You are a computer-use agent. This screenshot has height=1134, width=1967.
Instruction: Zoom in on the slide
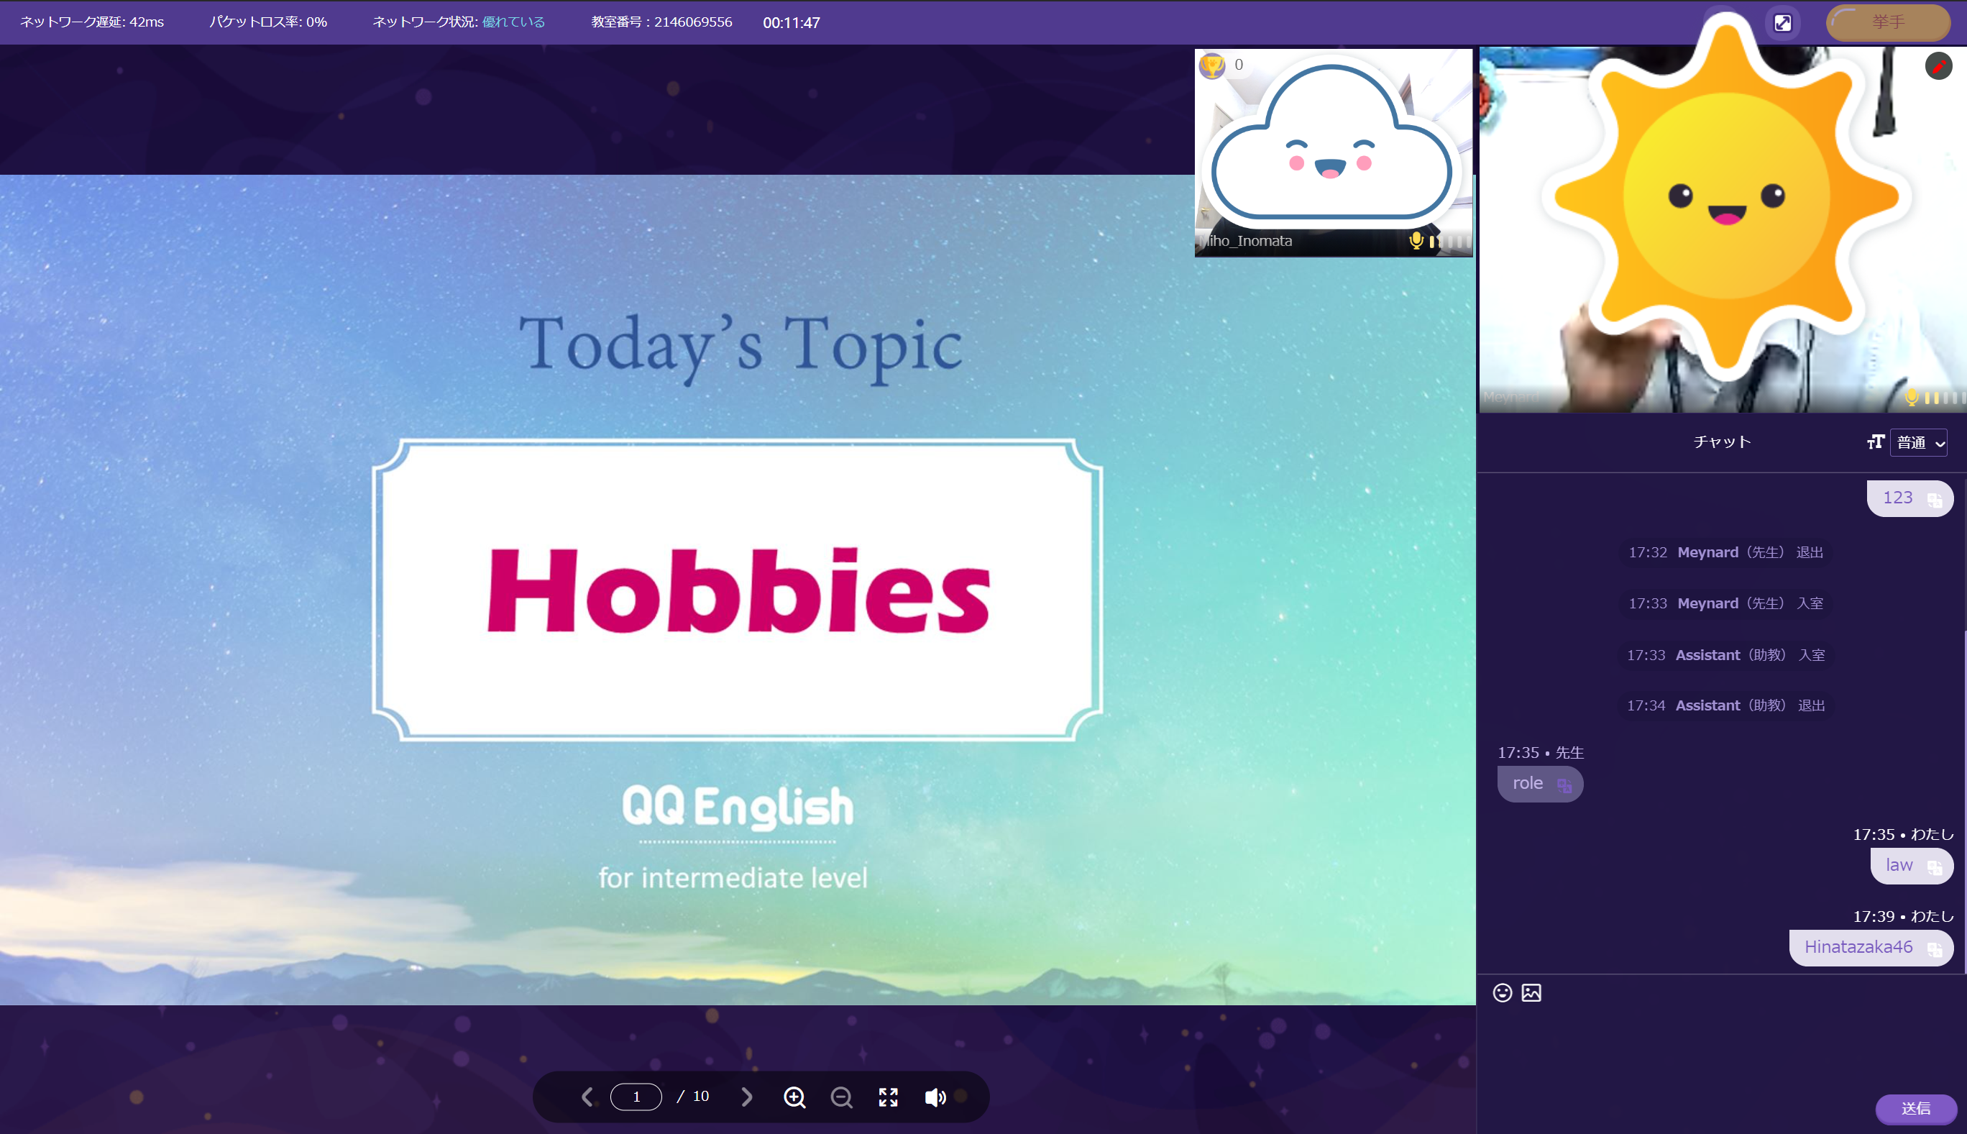click(794, 1097)
